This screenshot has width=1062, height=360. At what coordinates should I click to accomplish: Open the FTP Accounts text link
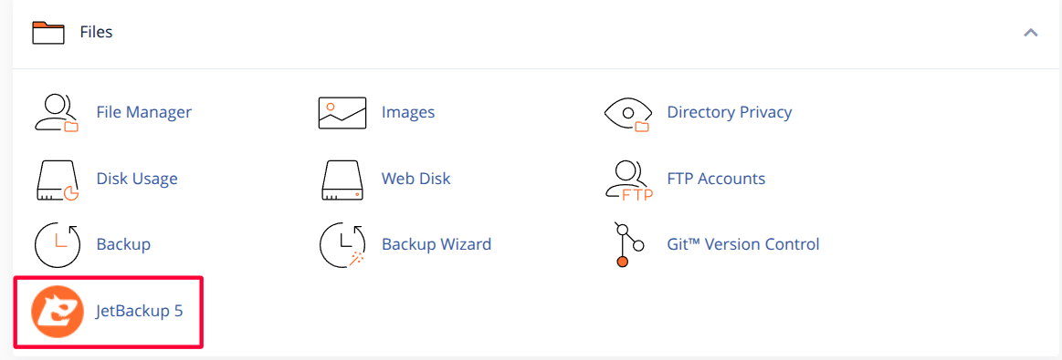[716, 179]
